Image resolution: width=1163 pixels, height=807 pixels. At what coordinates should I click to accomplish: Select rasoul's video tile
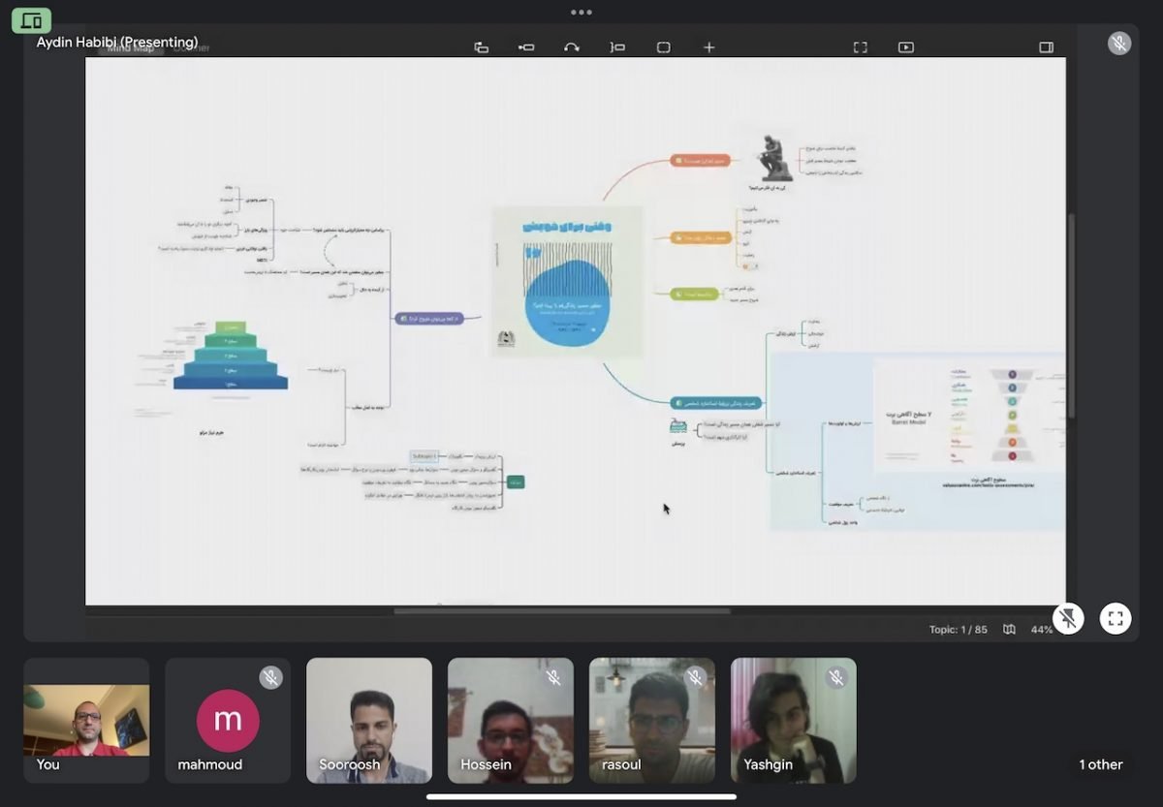652,720
